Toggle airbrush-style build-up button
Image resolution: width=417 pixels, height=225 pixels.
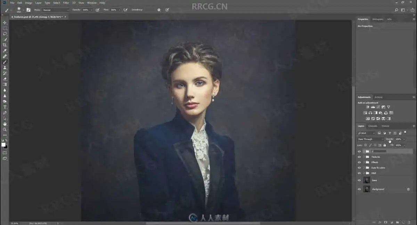coord(125,10)
